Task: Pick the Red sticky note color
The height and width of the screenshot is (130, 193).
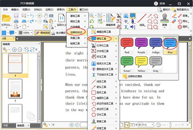Action: point(127,46)
